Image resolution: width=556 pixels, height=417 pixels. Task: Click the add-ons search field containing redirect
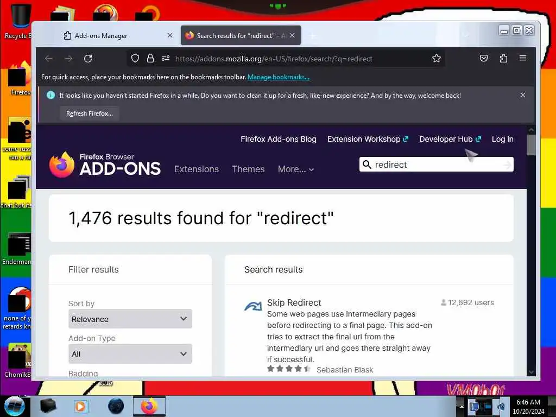pyautogui.click(x=436, y=165)
